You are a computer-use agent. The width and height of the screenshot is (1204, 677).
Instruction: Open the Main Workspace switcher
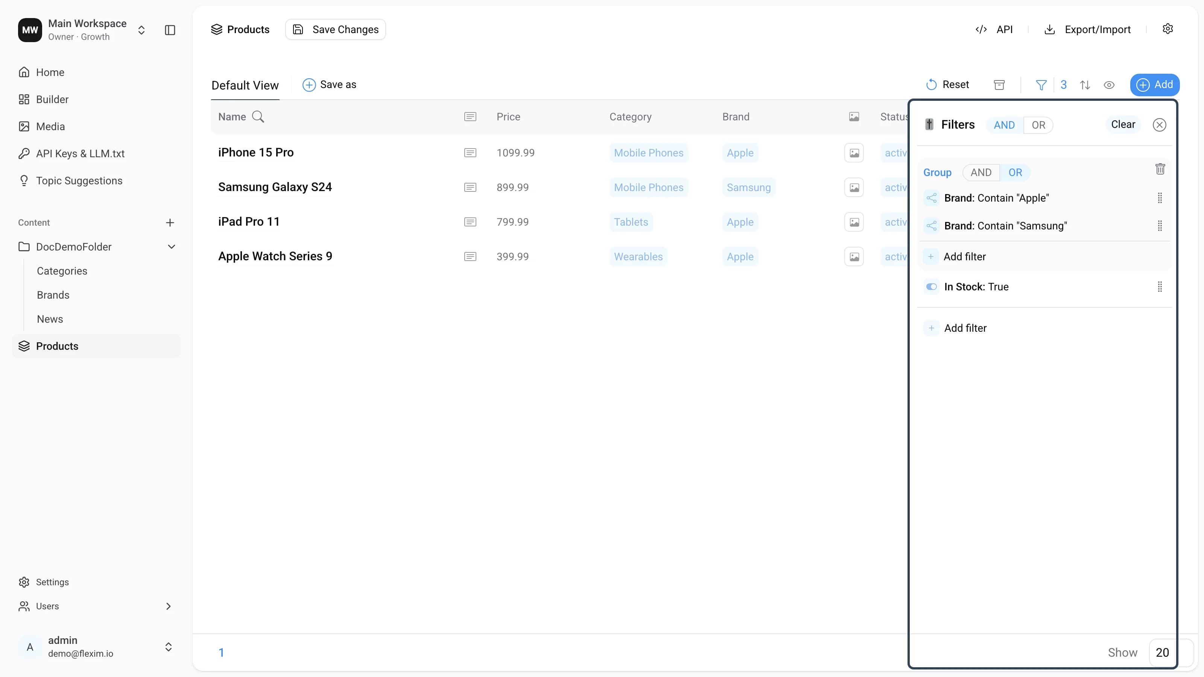[x=141, y=30]
